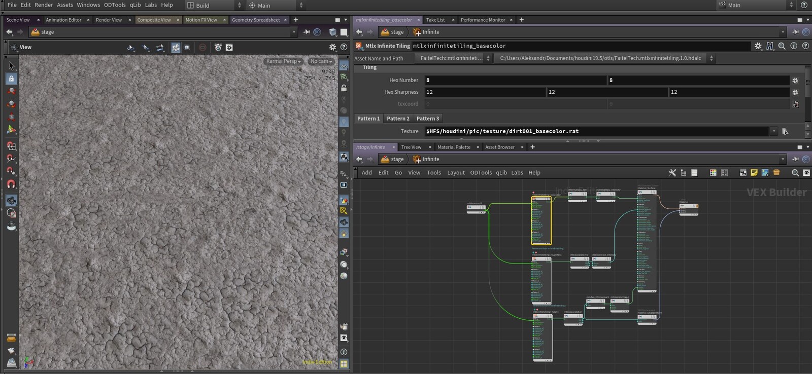Toggle link circle on the scene view pane
Viewport: 812px width, 374px height.
[x=317, y=32]
